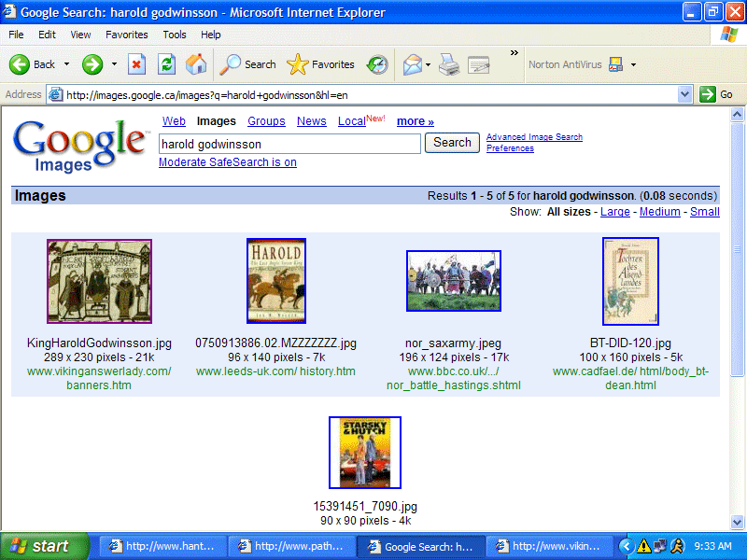Go to the Home page icon
Screen dimensions: 747x560
[196, 64]
